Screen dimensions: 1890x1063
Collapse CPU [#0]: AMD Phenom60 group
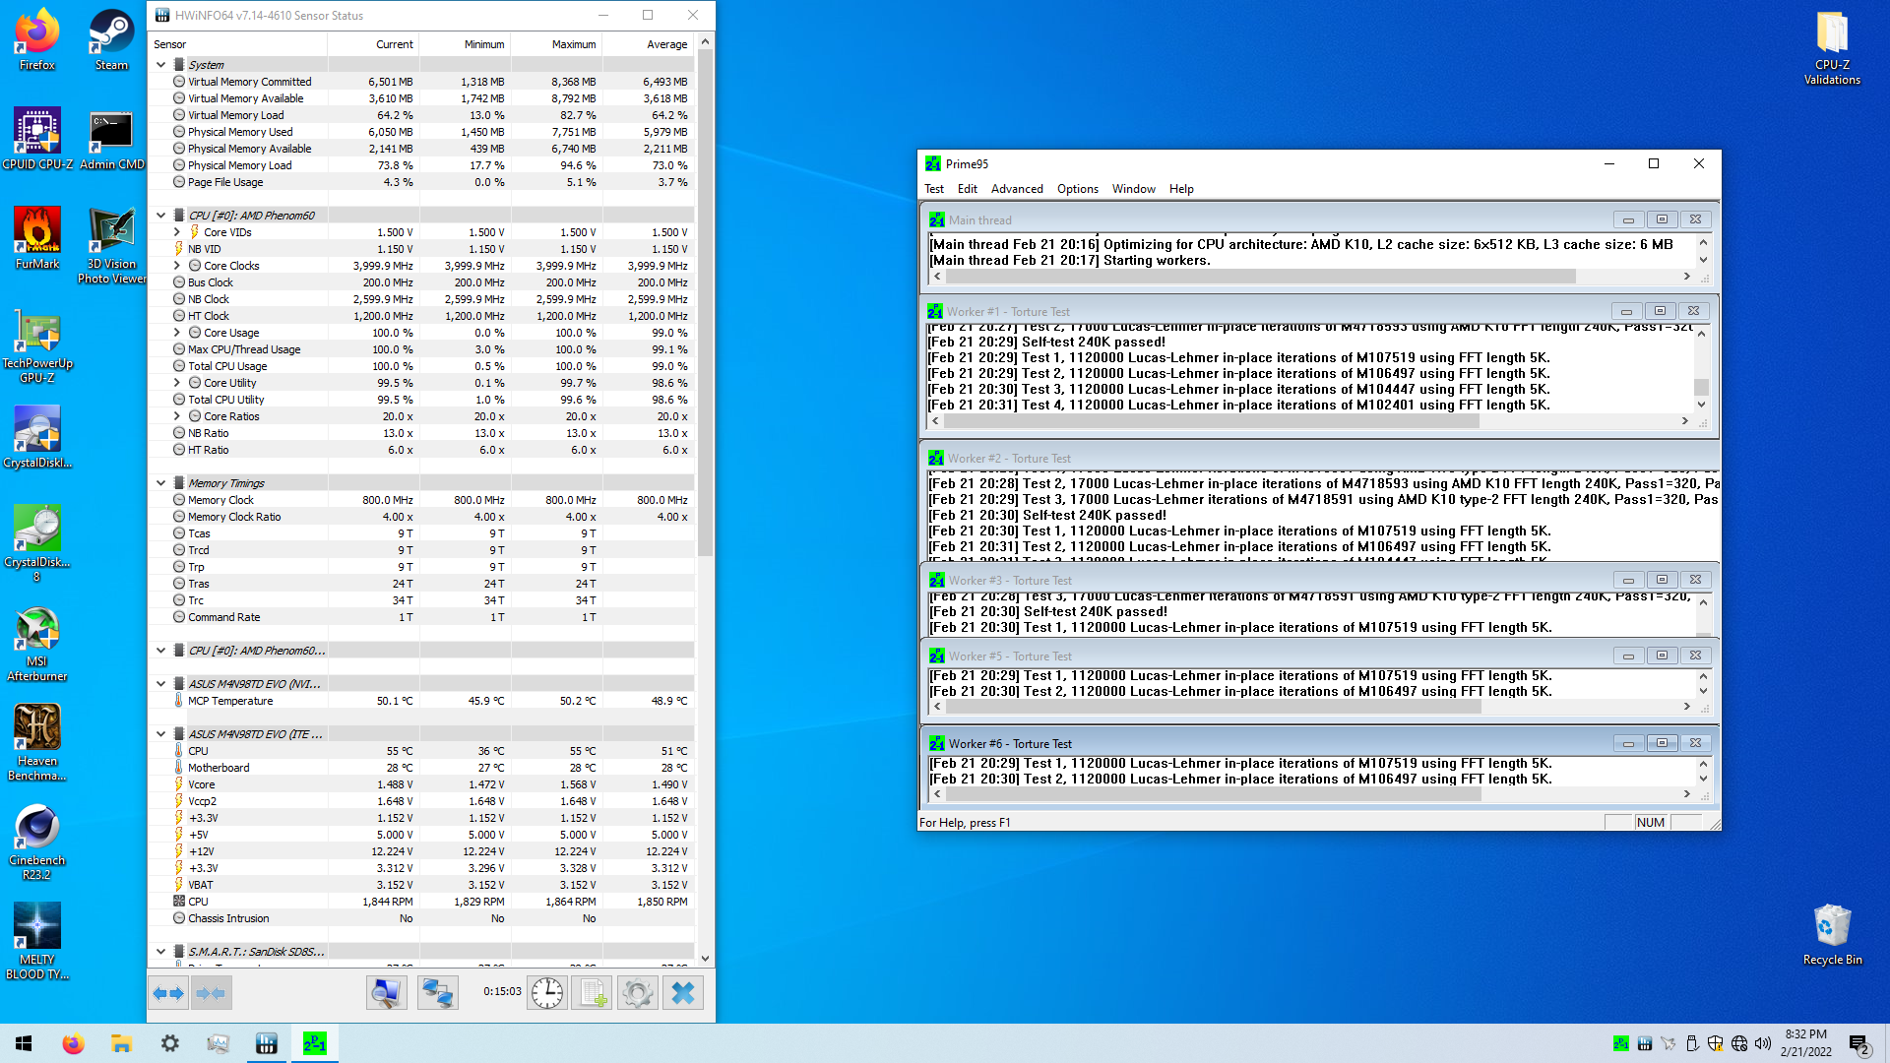[x=161, y=216]
